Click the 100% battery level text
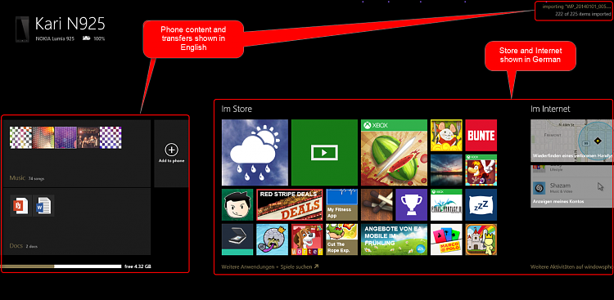This screenshot has width=614, height=300. (x=99, y=38)
